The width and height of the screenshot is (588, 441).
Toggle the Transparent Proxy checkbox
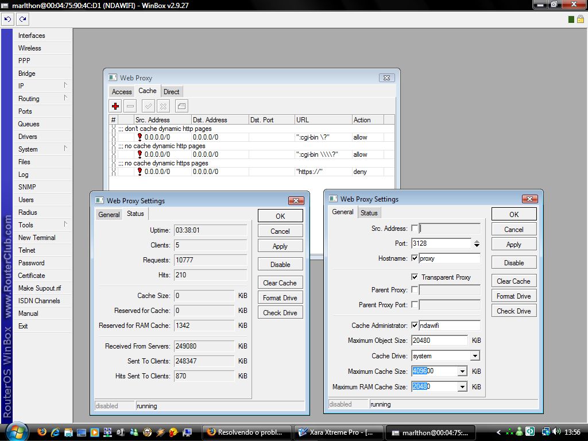(415, 277)
